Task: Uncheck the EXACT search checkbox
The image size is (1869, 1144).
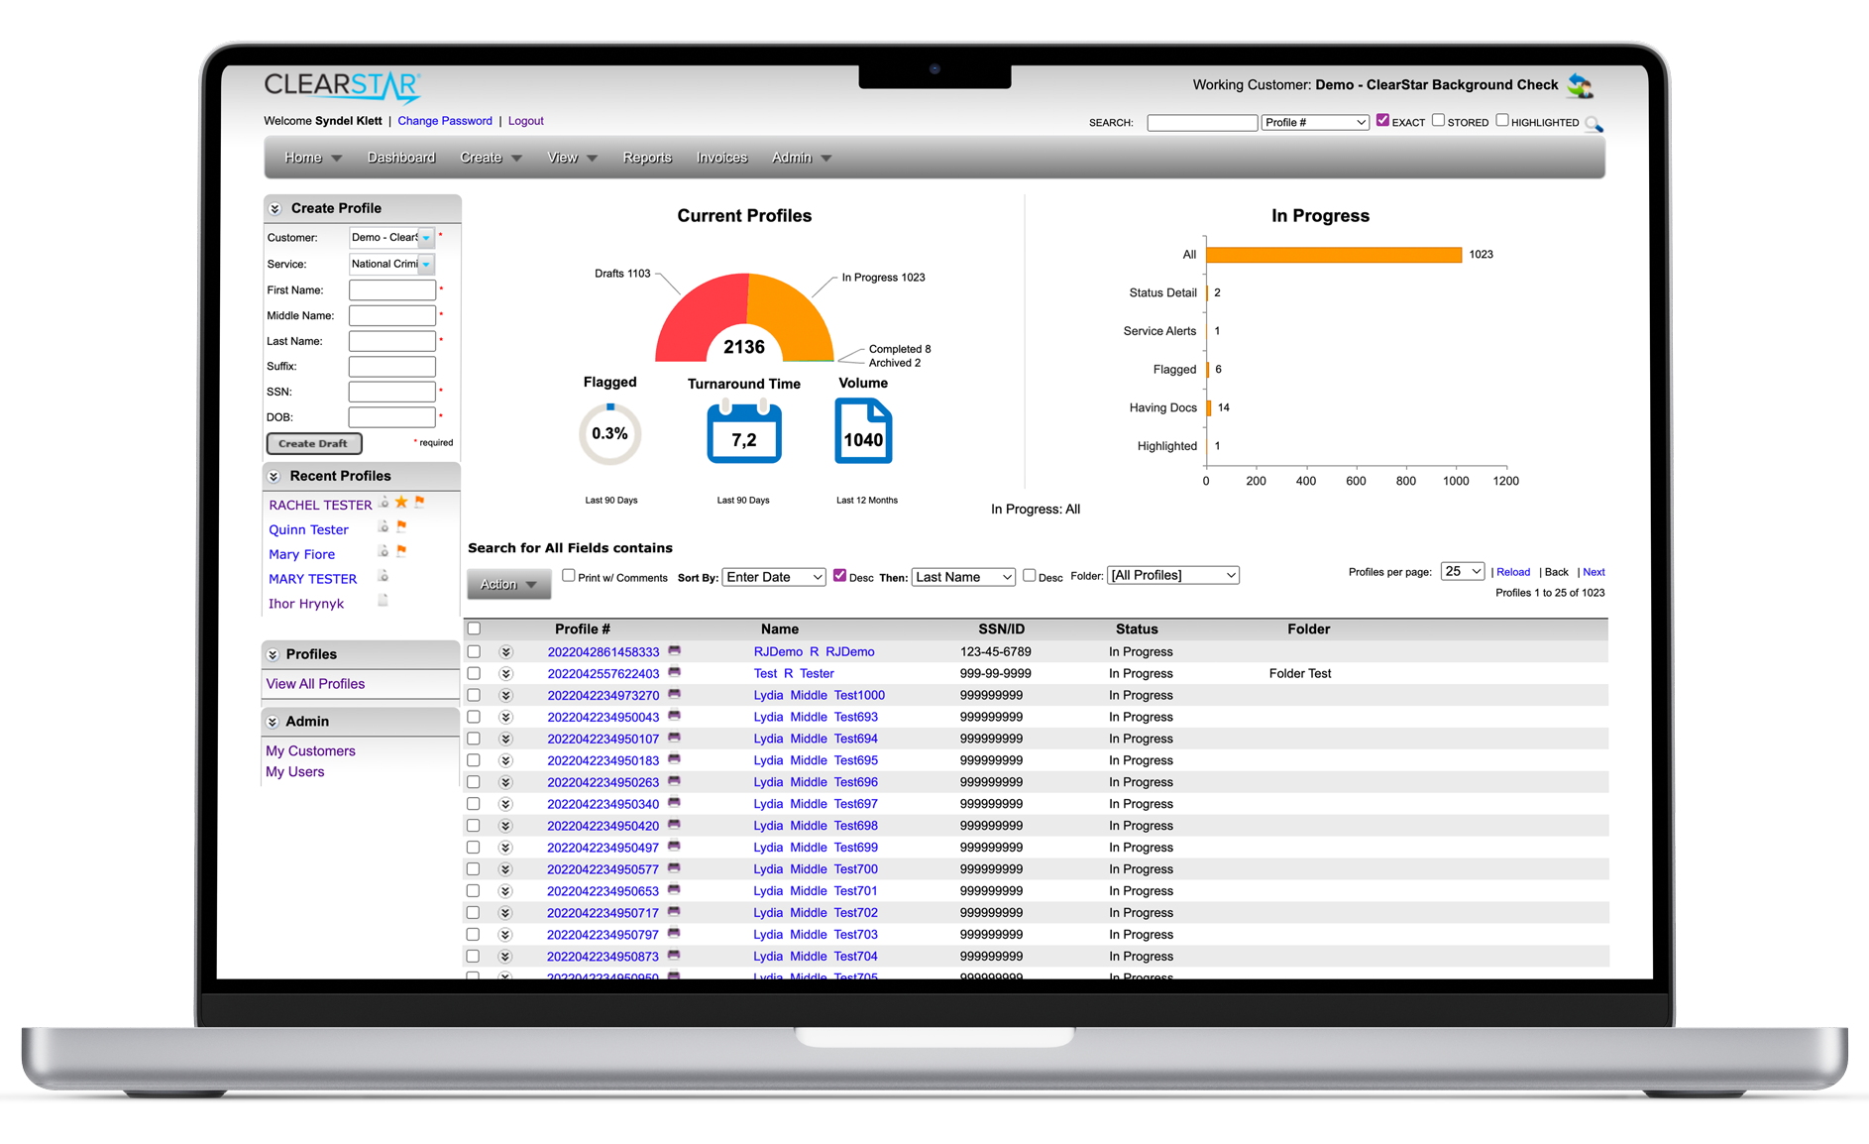Action: (x=1382, y=121)
